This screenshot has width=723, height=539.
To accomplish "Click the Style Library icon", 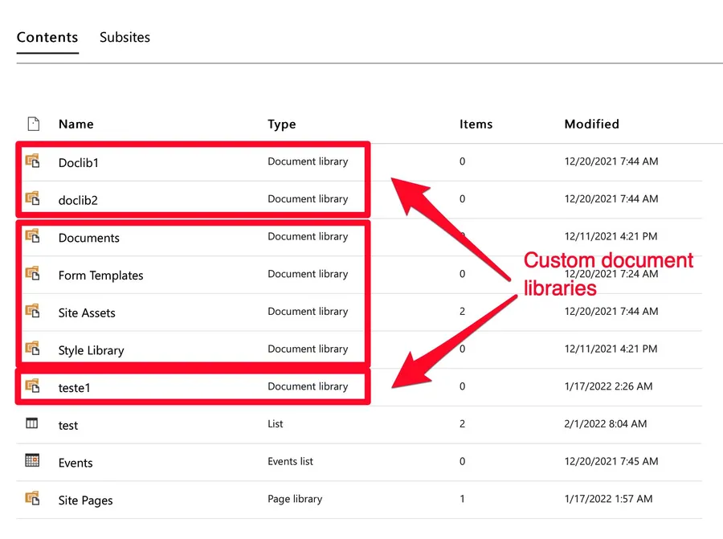I will coord(32,349).
